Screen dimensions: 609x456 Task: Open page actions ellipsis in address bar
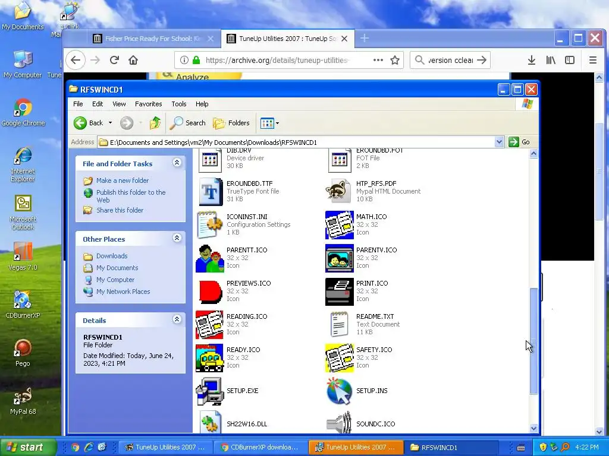[378, 60]
